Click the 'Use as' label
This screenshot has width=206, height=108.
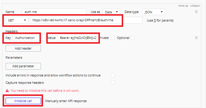(95, 12)
